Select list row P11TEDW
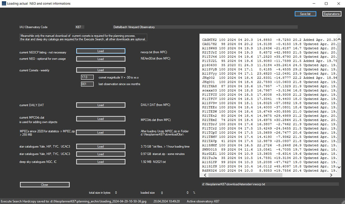 pos(270,111)
